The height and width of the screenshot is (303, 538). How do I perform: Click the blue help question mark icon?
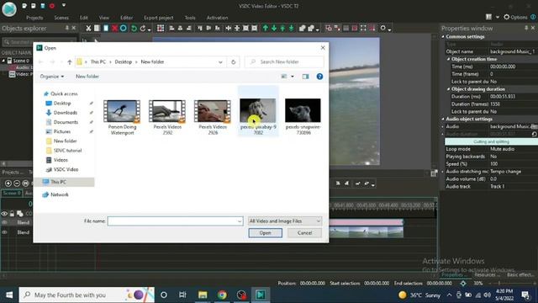click(x=319, y=77)
